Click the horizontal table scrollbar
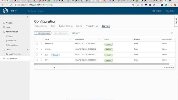Image resolution: width=178 pixels, height=100 pixels. pyautogui.click(x=102, y=64)
